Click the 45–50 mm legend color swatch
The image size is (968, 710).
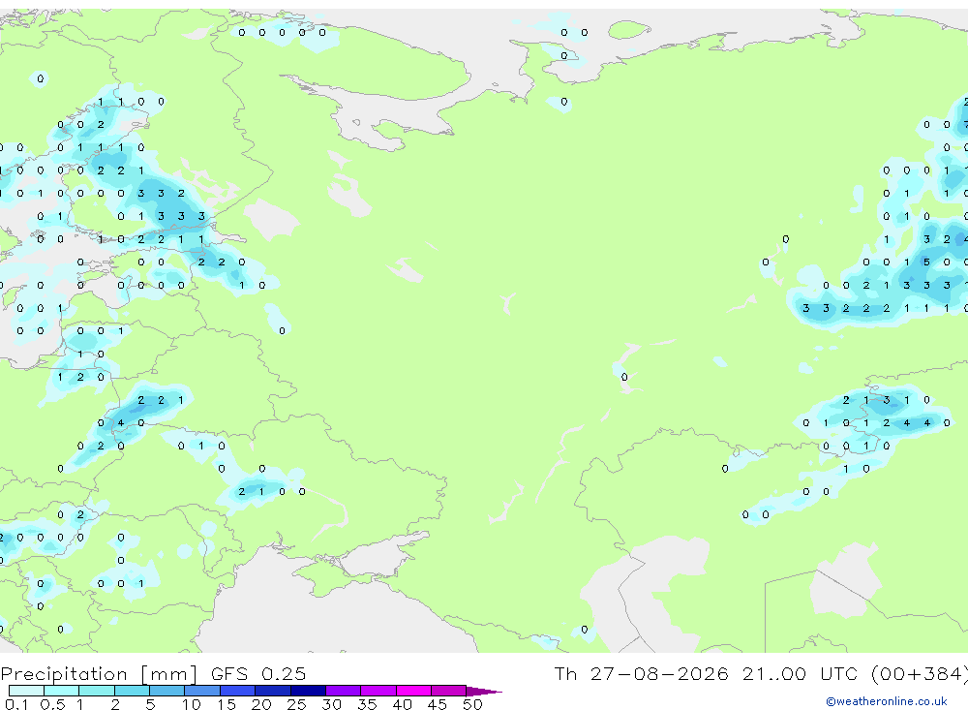(x=449, y=691)
